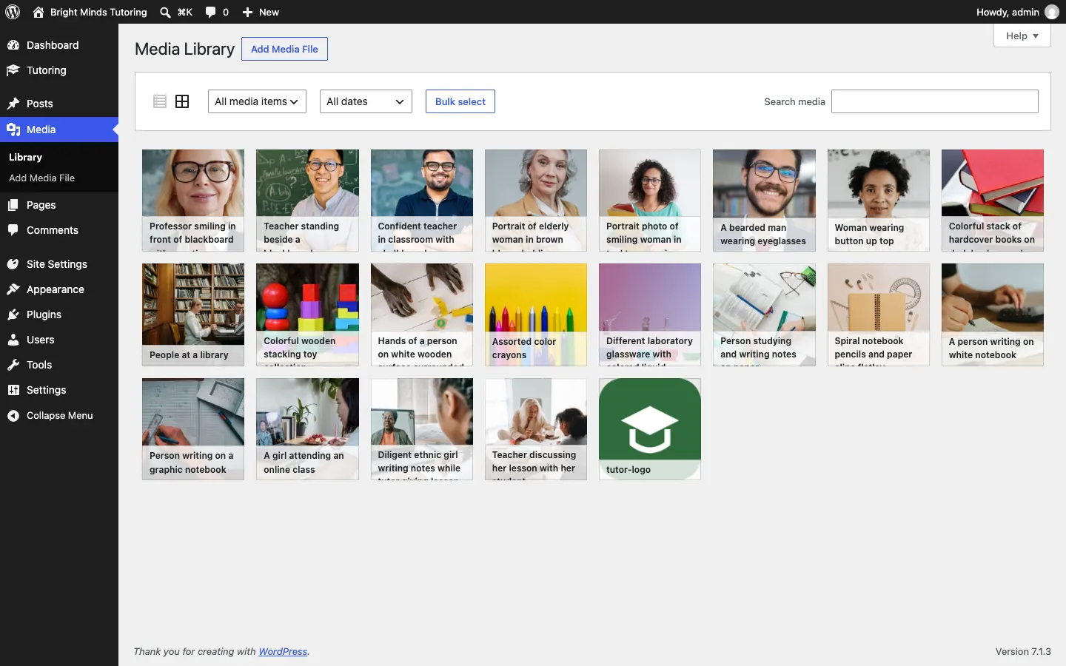Open Site Settings in sidebar
This screenshot has width=1066, height=666.
coord(59,264)
